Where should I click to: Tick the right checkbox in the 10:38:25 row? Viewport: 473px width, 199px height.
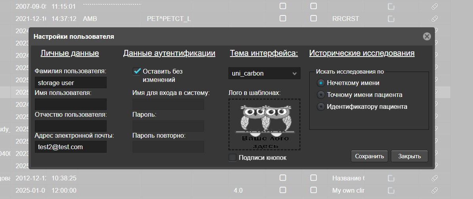(314, 178)
